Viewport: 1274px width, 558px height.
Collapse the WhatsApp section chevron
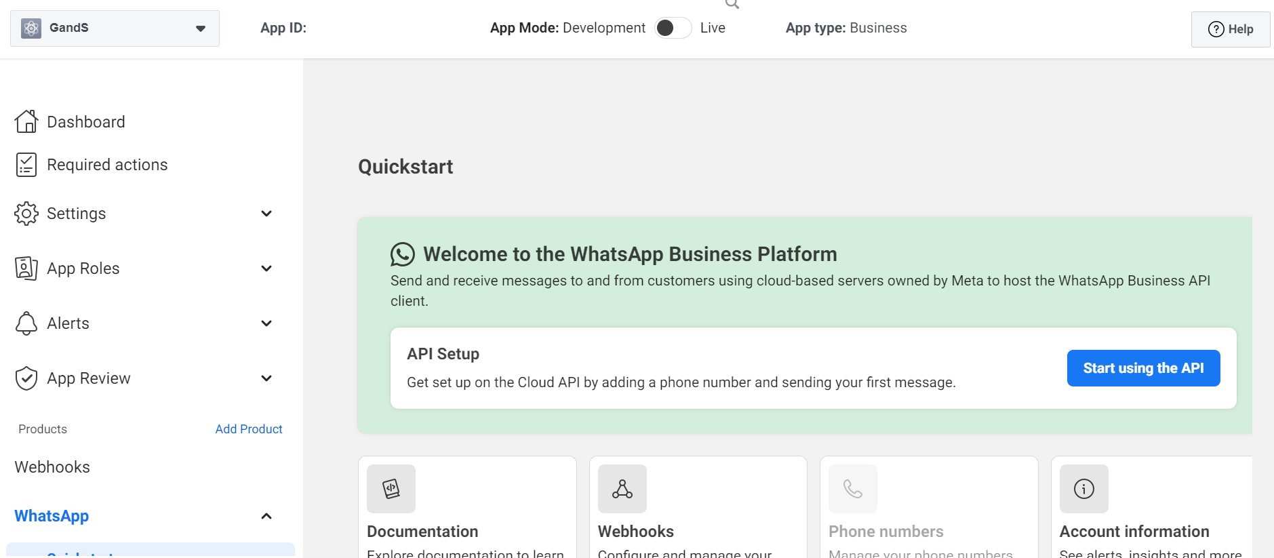tap(266, 516)
